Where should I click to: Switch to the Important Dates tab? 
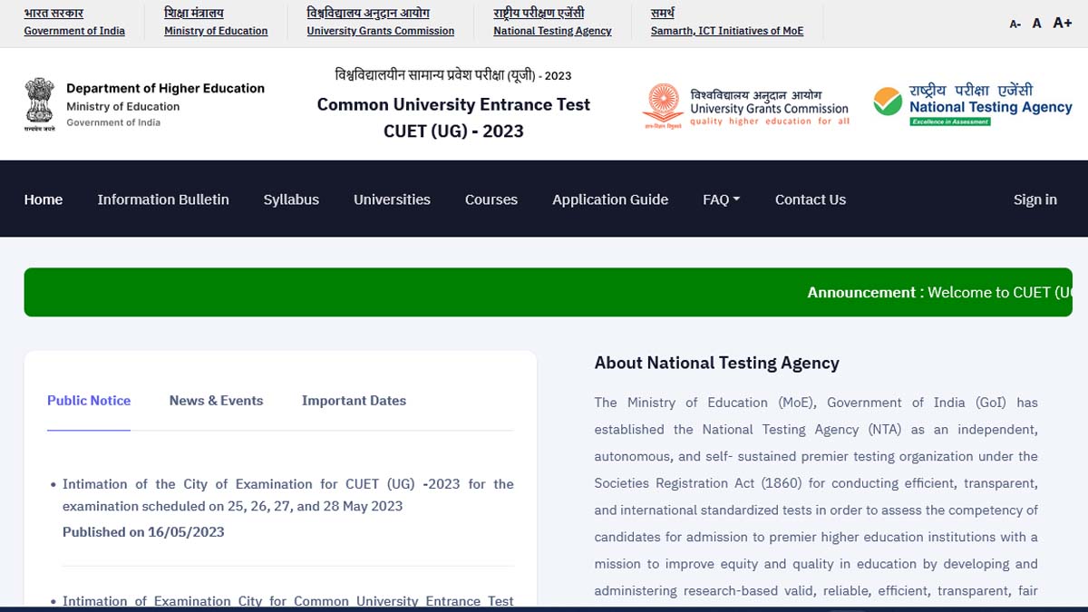[x=354, y=401]
